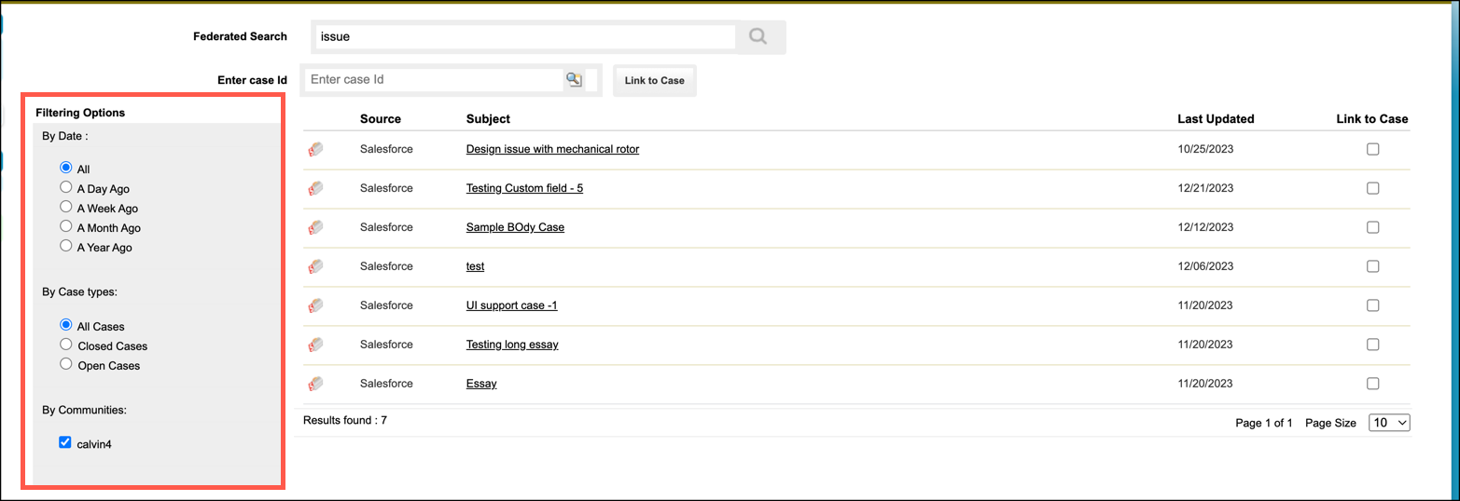Click the icon beside the test row
This screenshot has height=501, width=1460.
pos(315,266)
